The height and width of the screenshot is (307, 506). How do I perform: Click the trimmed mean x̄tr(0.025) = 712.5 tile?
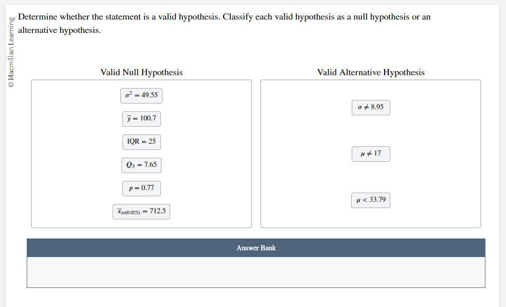click(141, 211)
